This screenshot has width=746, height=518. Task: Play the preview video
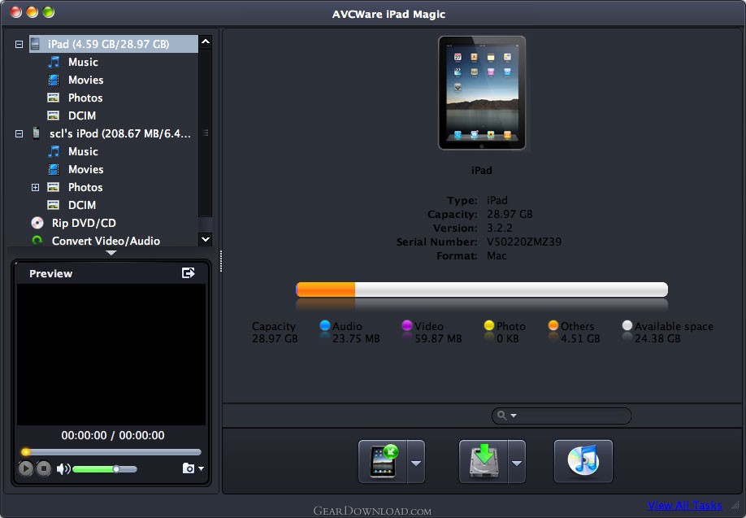(26, 468)
